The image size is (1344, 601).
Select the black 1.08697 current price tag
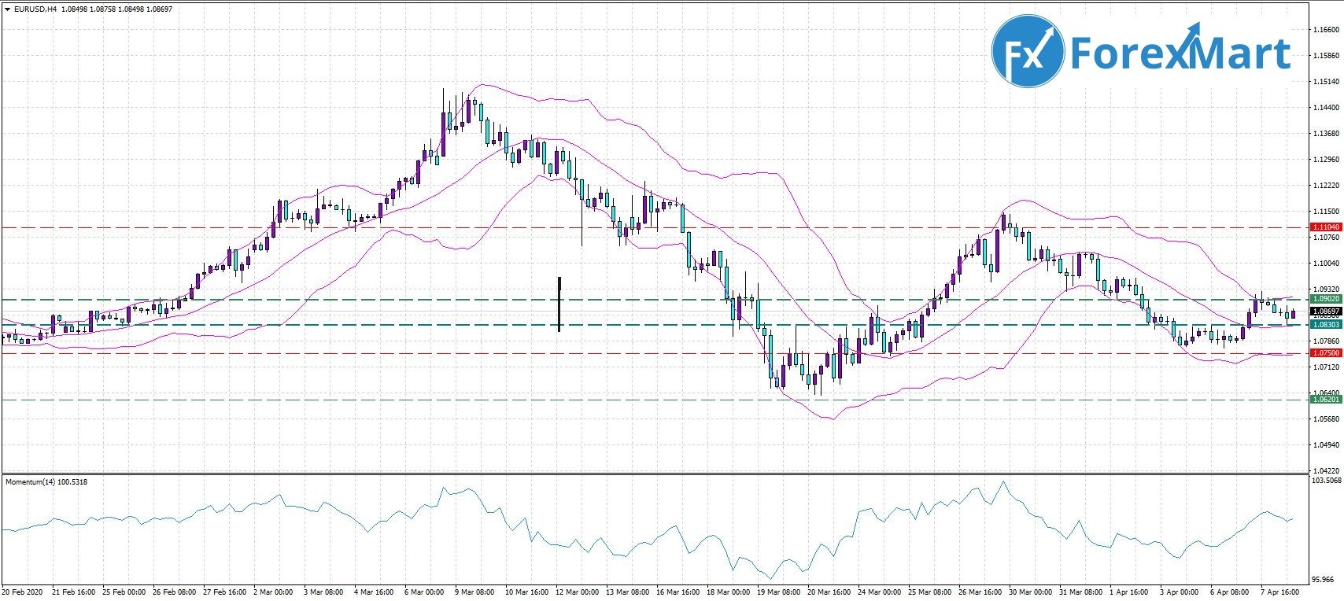pos(1325,312)
